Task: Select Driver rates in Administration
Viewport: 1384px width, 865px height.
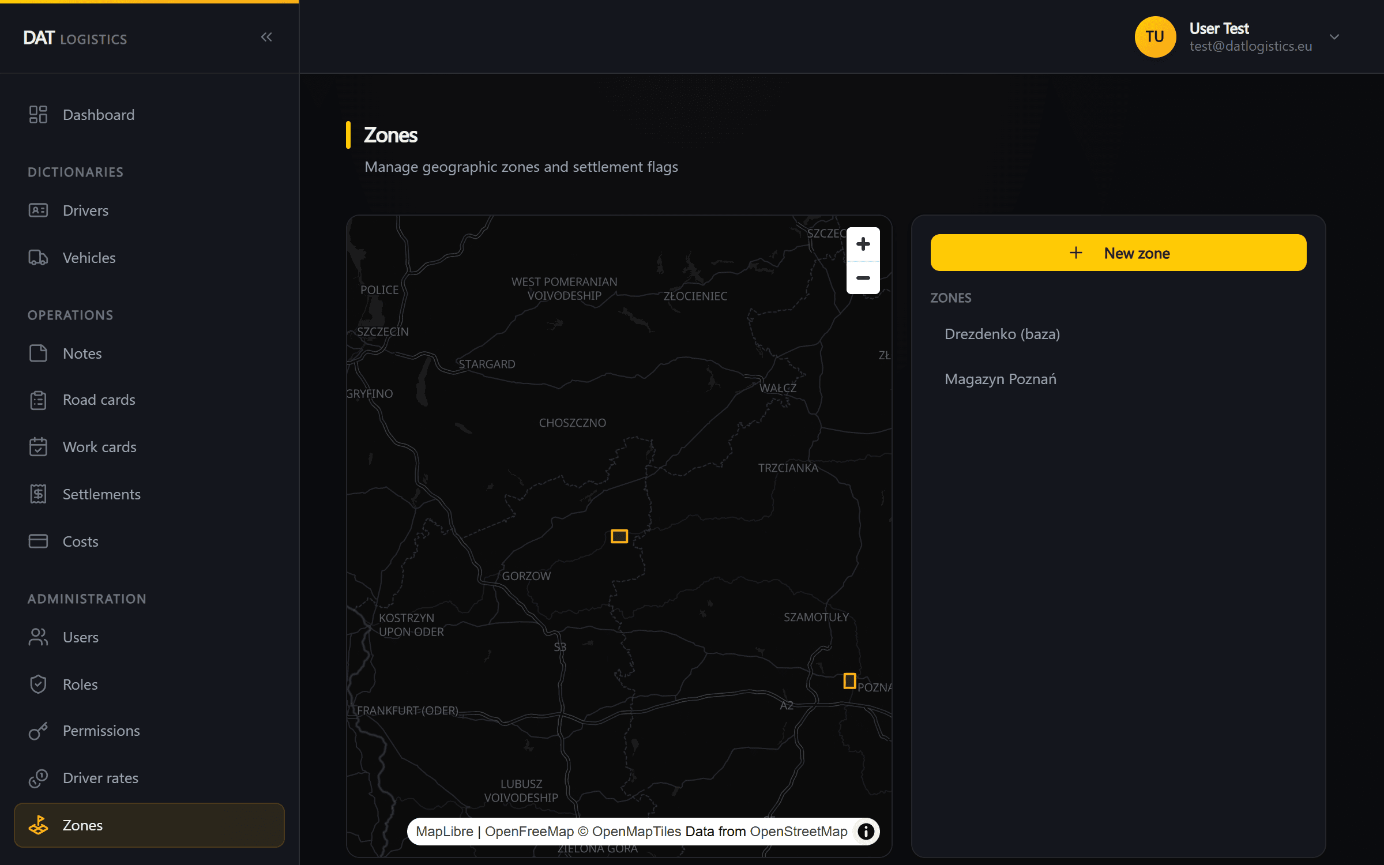Action: [149, 778]
